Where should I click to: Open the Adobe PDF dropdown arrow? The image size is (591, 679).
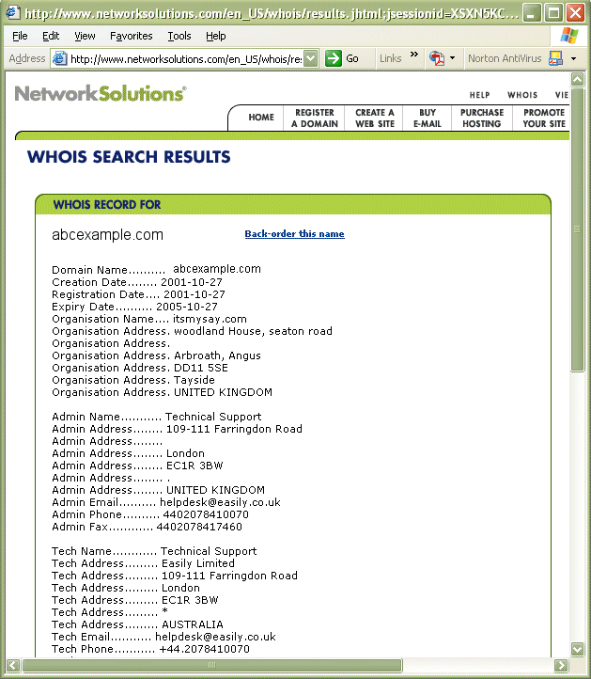coord(453,58)
